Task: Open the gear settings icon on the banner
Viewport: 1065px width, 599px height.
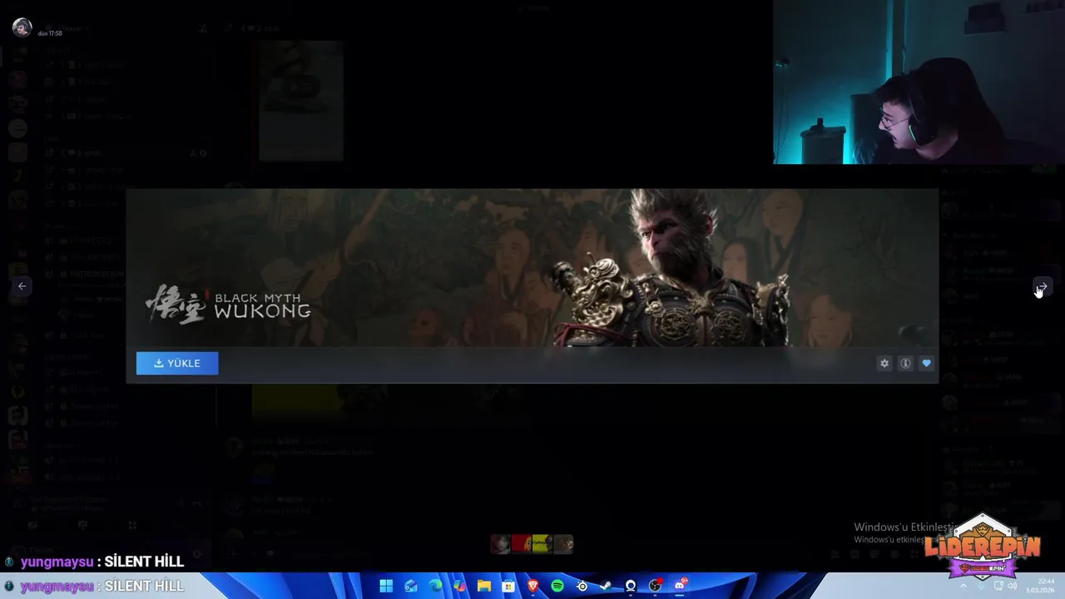Action: click(884, 364)
